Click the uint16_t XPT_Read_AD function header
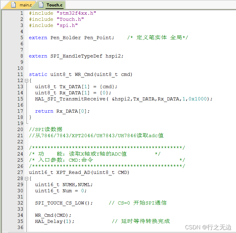 pos(79,172)
